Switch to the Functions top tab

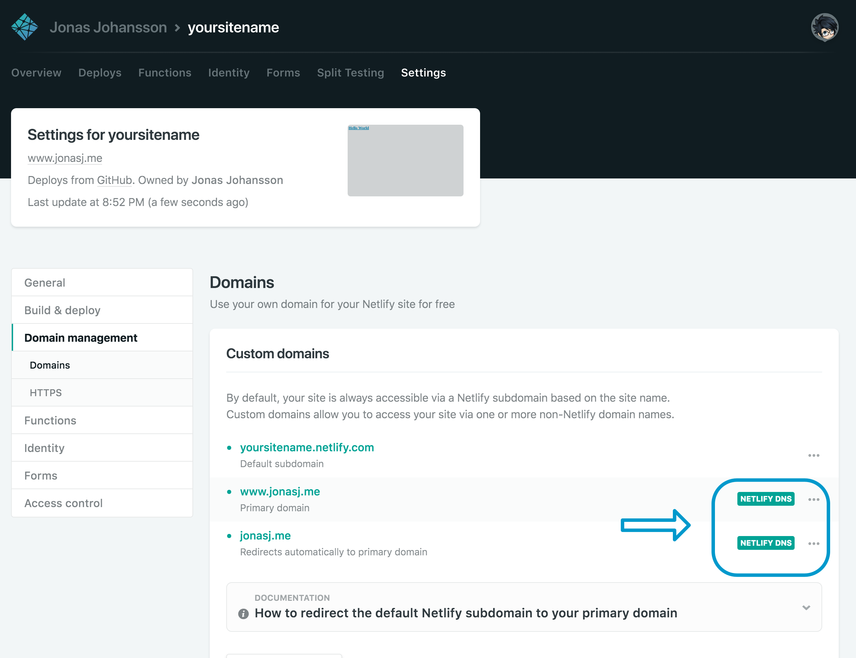165,73
